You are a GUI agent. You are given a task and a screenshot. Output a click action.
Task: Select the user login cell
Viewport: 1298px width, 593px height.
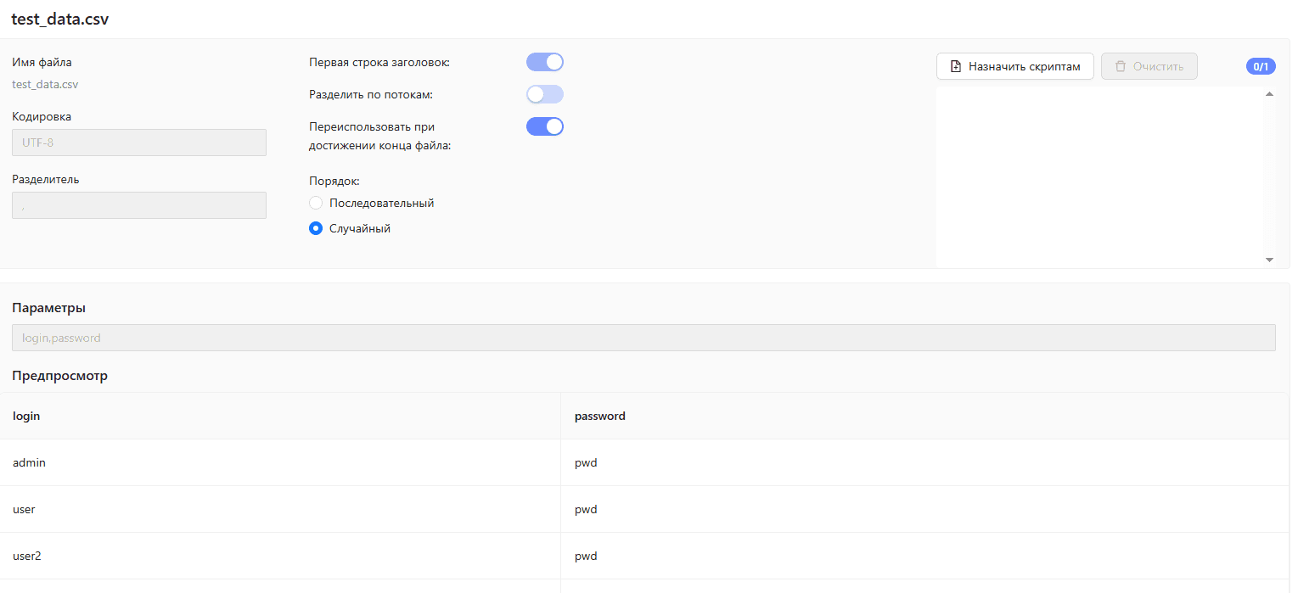[x=280, y=509]
